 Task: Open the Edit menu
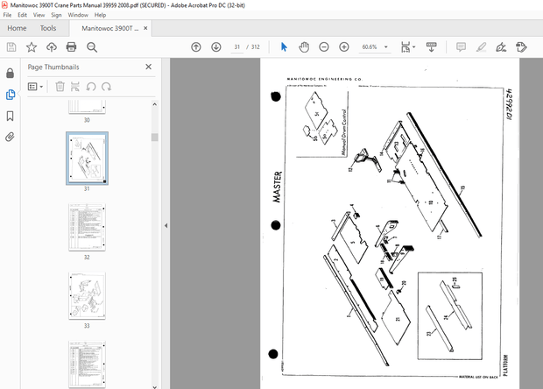pos(23,15)
